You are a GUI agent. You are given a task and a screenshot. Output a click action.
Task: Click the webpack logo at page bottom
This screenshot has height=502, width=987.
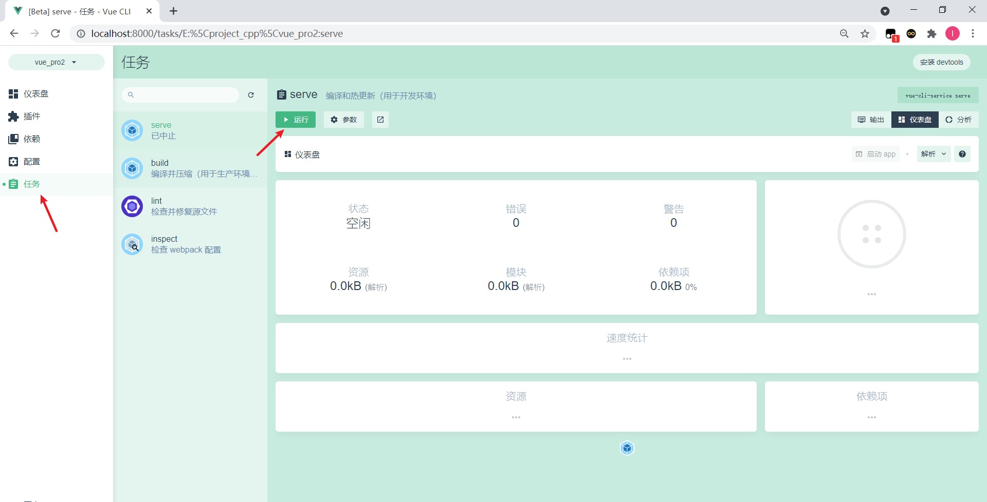coord(627,448)
